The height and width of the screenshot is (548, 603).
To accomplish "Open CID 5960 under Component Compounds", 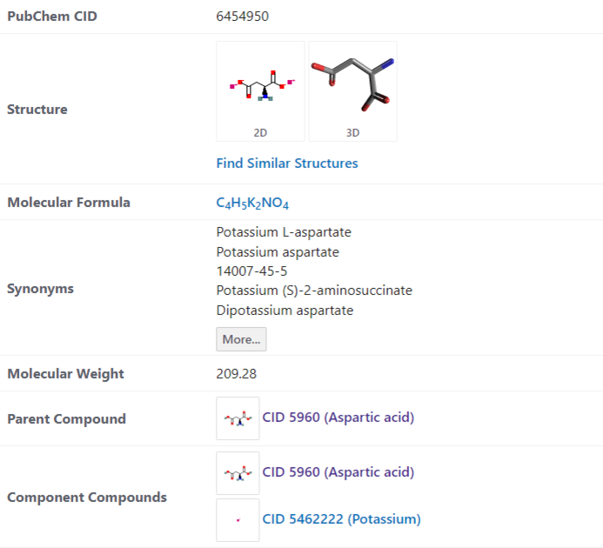I will point(338,471).
